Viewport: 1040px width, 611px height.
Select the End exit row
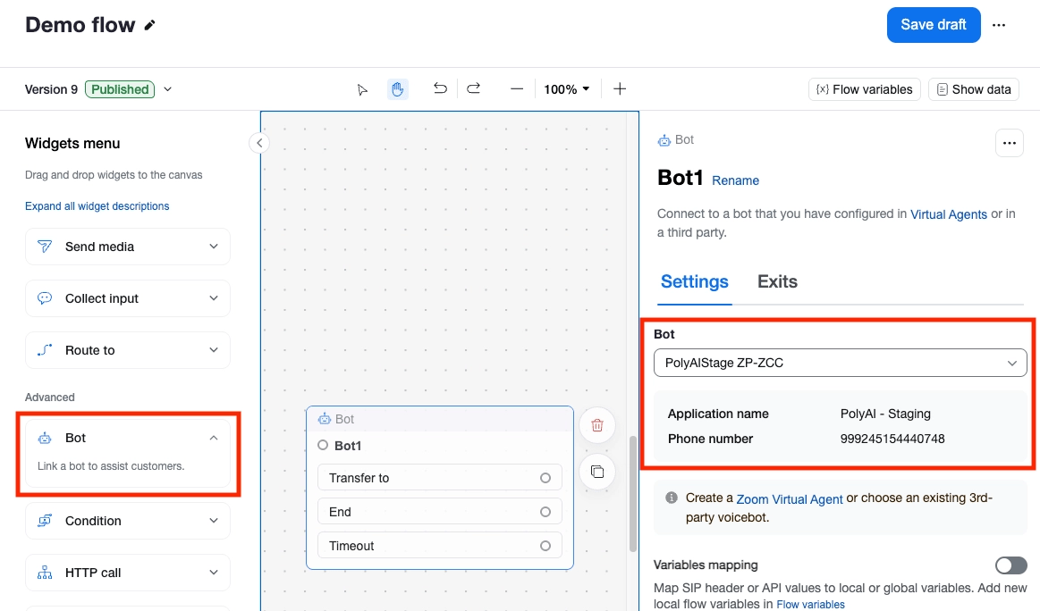click(x=440, y=512)
